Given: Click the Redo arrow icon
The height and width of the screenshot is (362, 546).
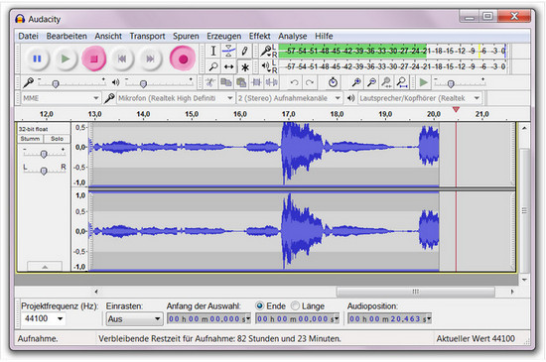Looking at the screenshot, I should point(310,82).
